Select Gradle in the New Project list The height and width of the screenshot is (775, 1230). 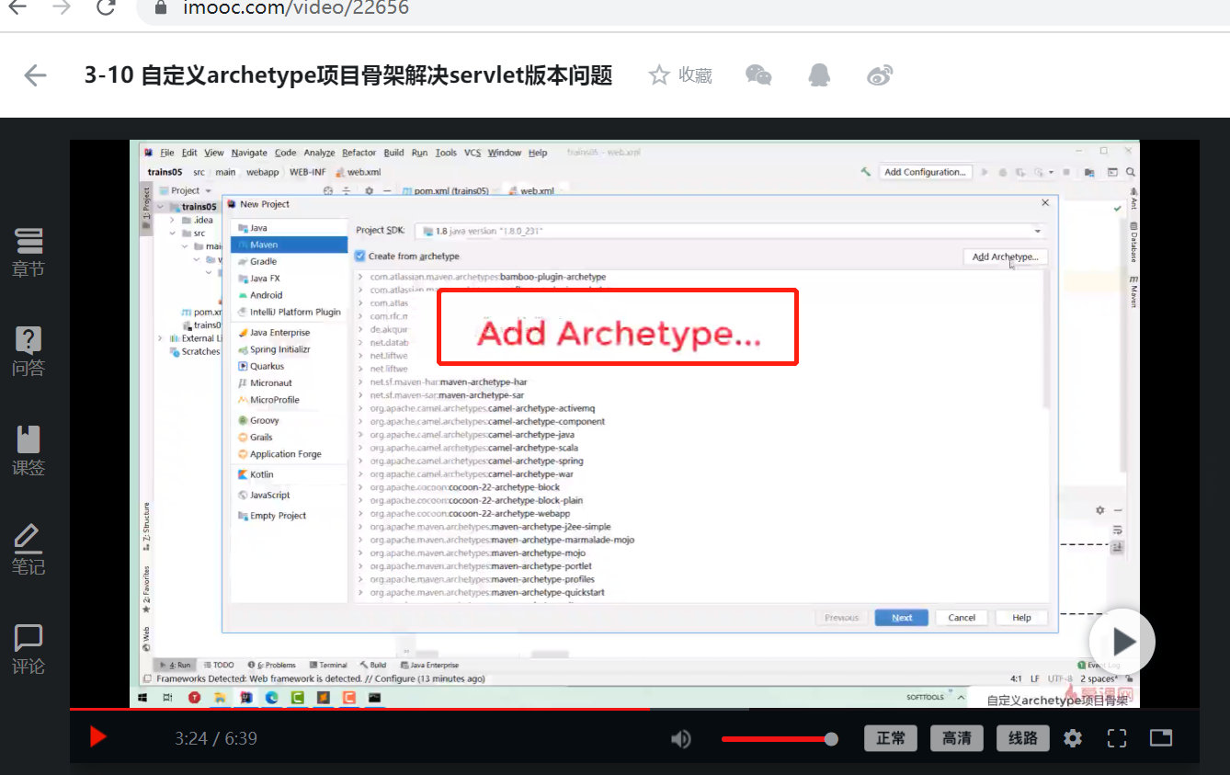(289, 262)
